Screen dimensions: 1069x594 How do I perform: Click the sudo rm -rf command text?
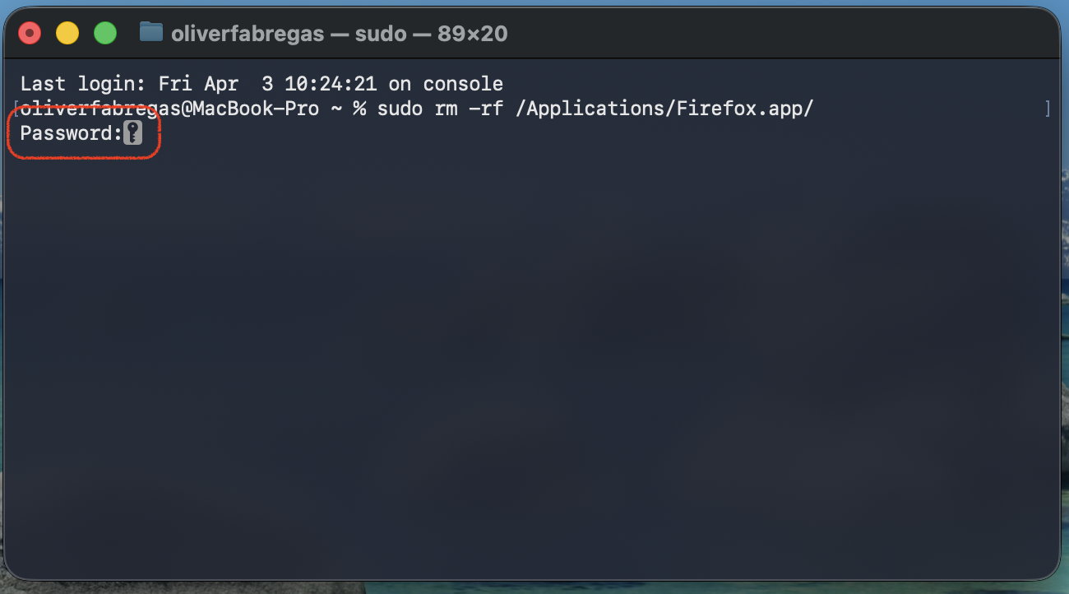click(x=440, y=108)
